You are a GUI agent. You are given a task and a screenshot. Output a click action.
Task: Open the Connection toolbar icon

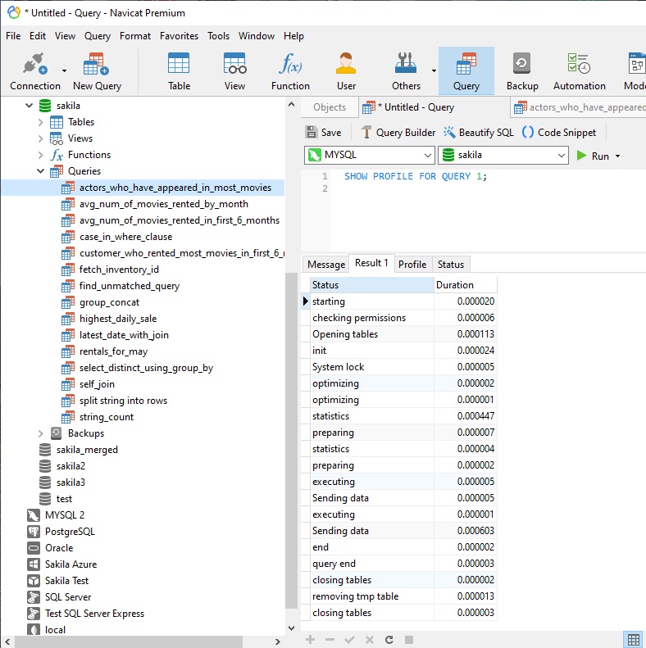34,71
